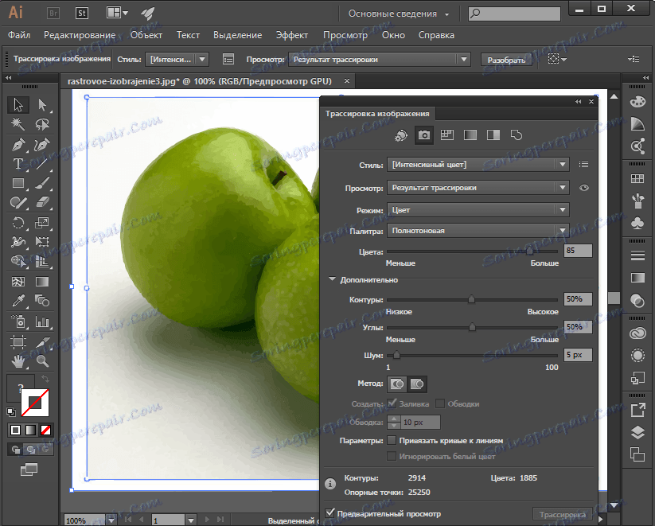This screenshot has height=526, width=655.
Task: Choose the Eyedropper tool
Action: (18, 302)
